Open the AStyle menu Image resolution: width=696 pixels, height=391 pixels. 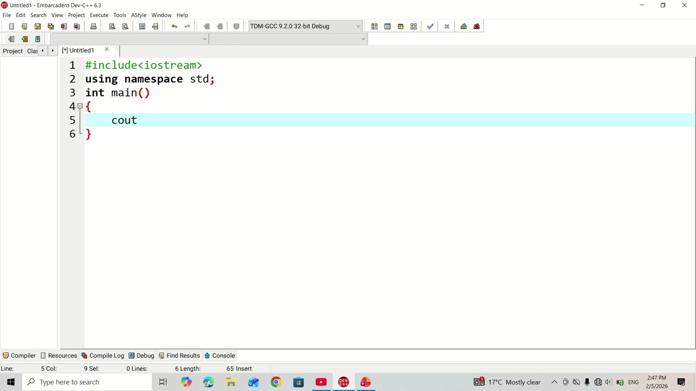coord(139,15)
